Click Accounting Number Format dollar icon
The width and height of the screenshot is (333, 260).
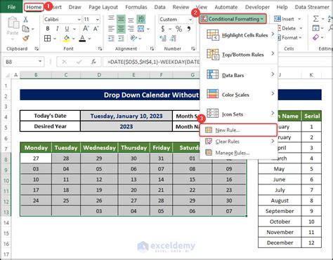tap(163, 29)
